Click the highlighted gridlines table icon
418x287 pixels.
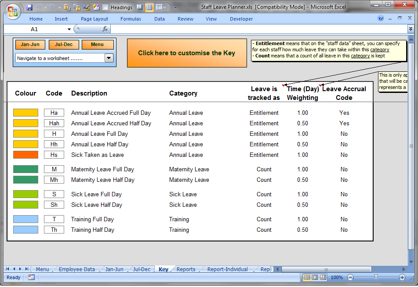click(x=149, y=7)
